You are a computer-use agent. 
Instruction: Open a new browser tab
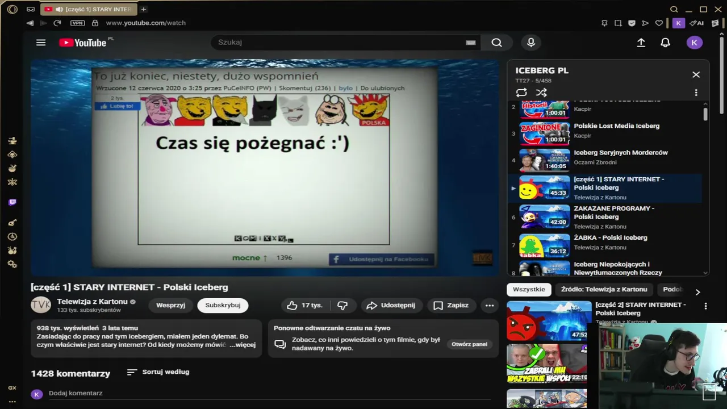pyautogui.click(x=144, y=10)
